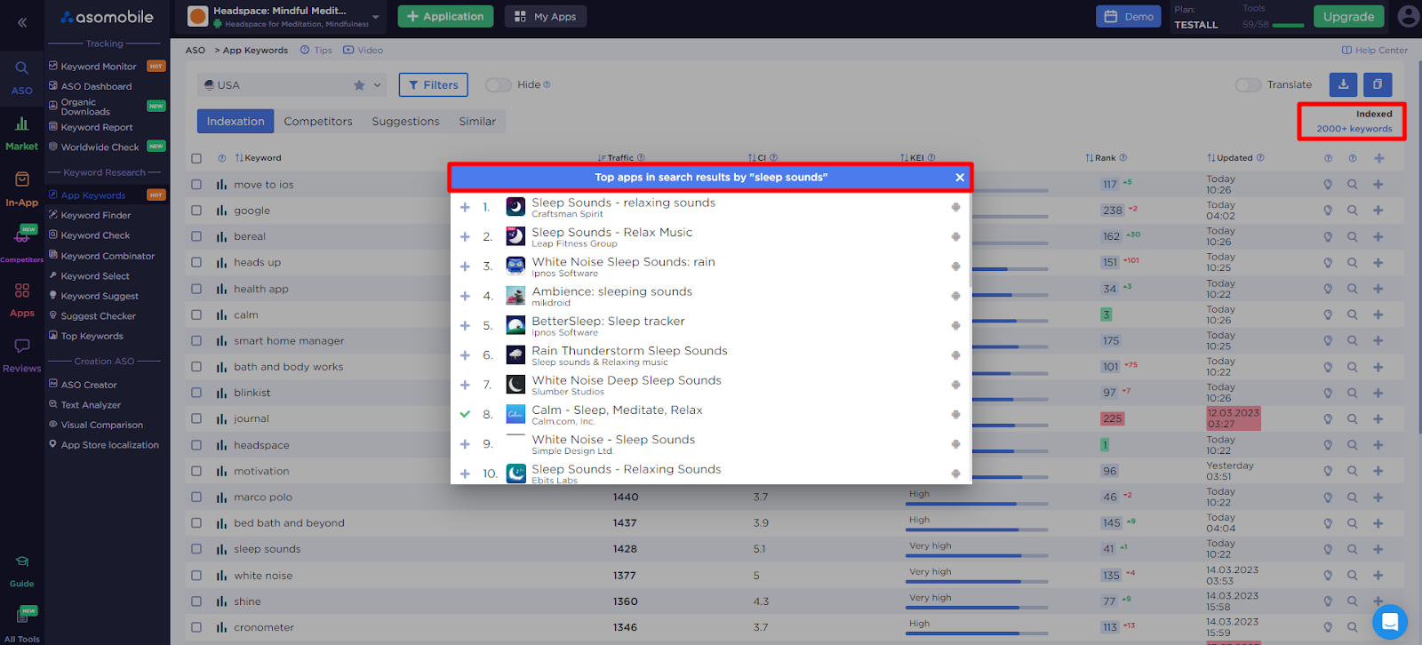Open the My Apps button
Screen dimensions: 1422x645
(546, 17)
